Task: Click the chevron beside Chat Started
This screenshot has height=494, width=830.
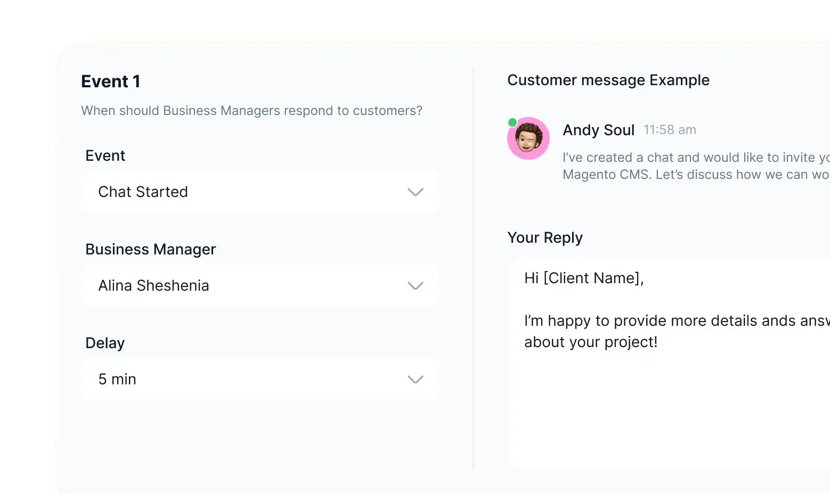Action: [415, 192]
